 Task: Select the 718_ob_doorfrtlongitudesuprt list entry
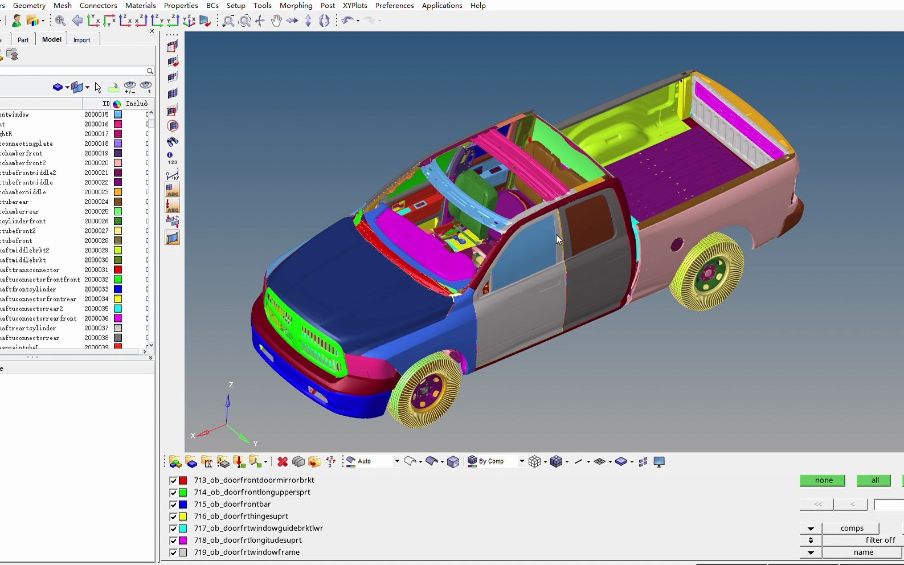[248, 540]
